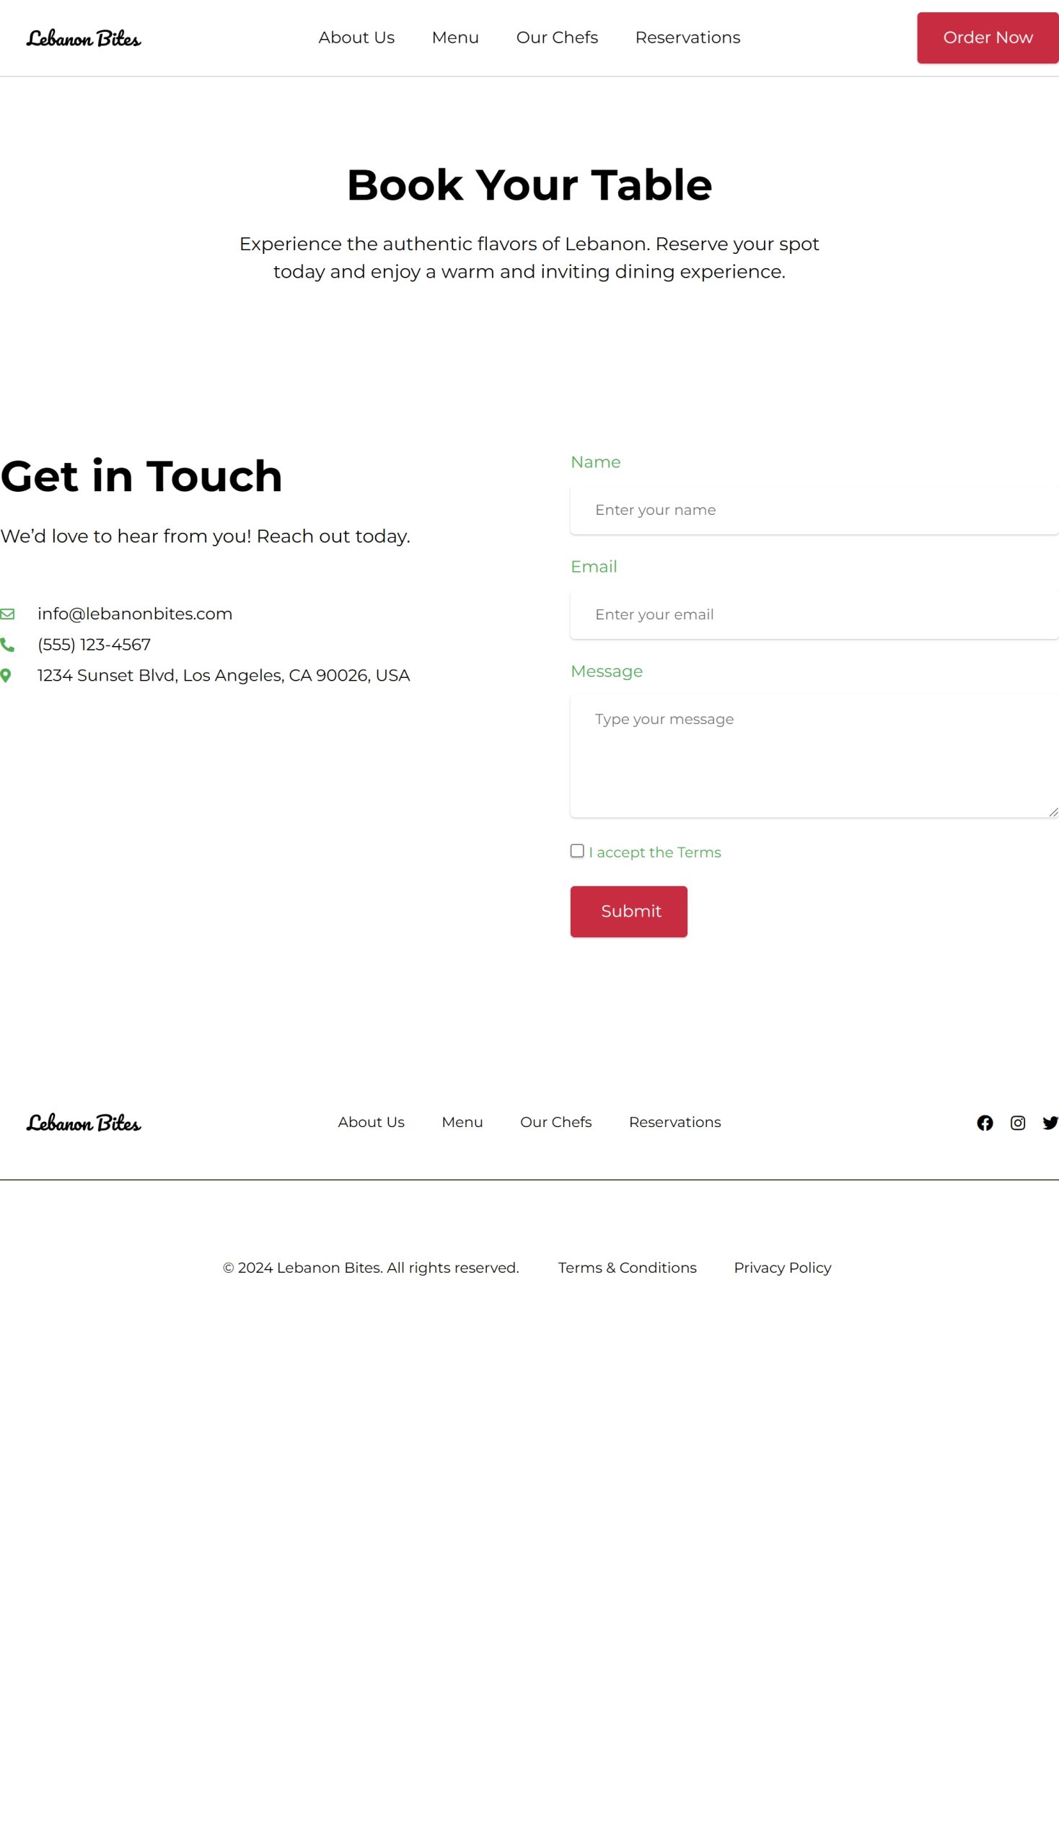Click the Lebanon Bites header logo
1059x1846 pixels.
click(84, 37)
